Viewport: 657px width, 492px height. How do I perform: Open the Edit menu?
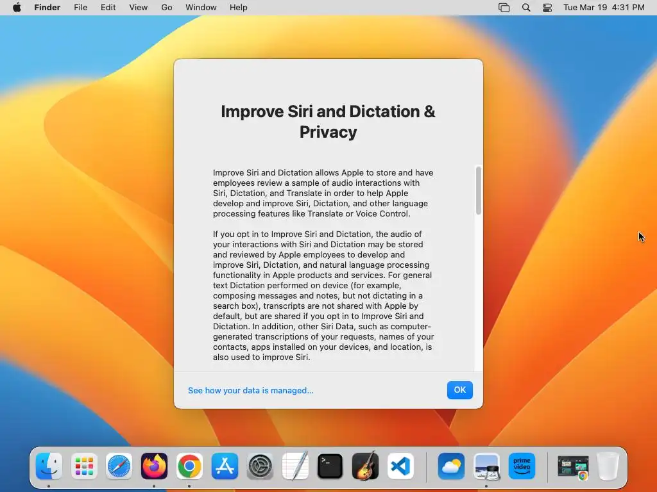point(108,8)
